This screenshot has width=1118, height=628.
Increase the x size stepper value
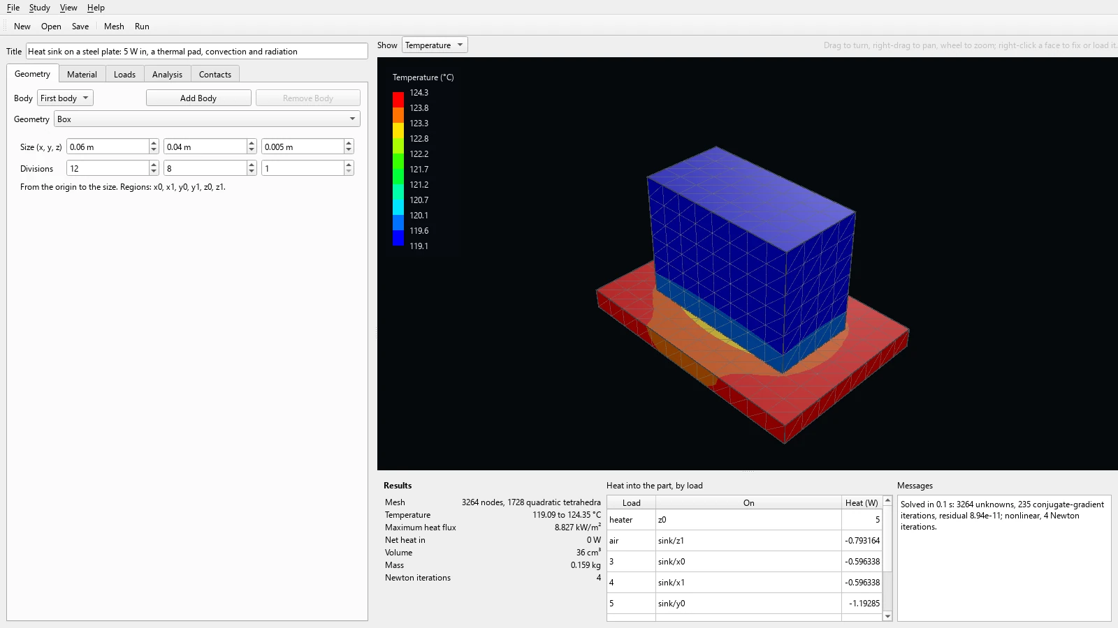click(154, 143)
